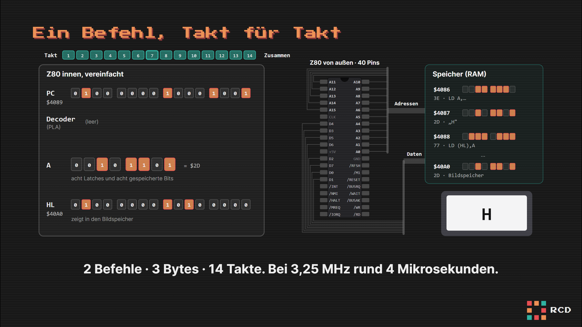
Task: Go to clock step 11
Action: click(x=208, y=55)
